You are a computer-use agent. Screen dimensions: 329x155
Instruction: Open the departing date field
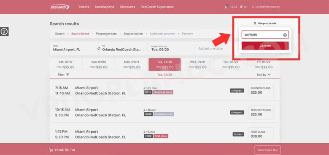172,48
